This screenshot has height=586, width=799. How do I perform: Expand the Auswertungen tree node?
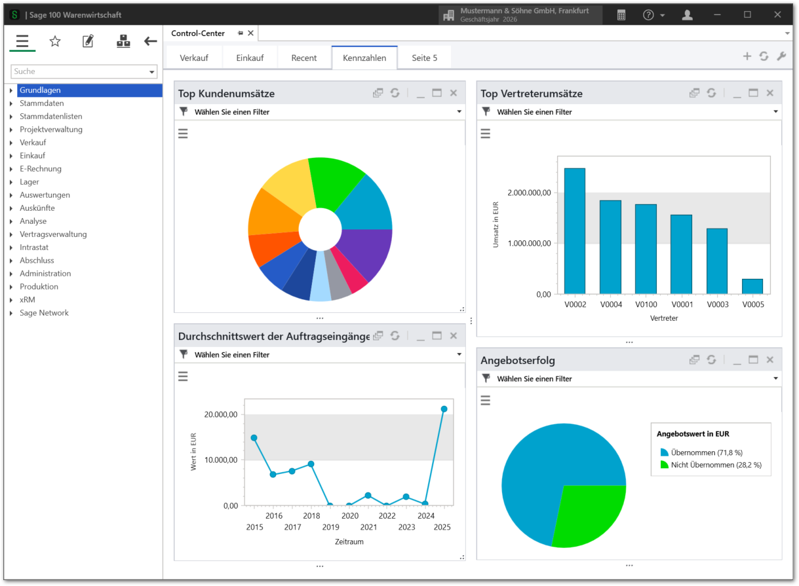11,195
